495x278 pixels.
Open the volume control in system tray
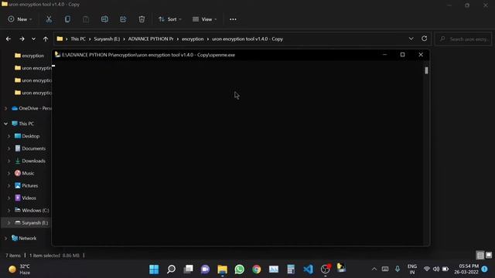(436, 270)
